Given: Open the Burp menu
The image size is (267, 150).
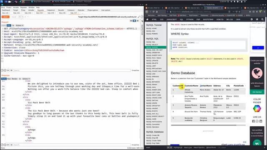Looking at the screenshot, I should click(x=3, y=7).
